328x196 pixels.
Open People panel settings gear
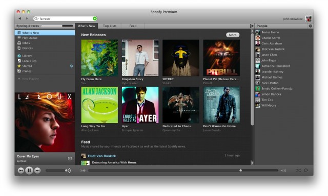pos(310,26)
